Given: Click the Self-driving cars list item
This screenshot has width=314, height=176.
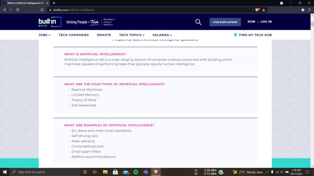Looking at the screenshot, I should point(85,136).
